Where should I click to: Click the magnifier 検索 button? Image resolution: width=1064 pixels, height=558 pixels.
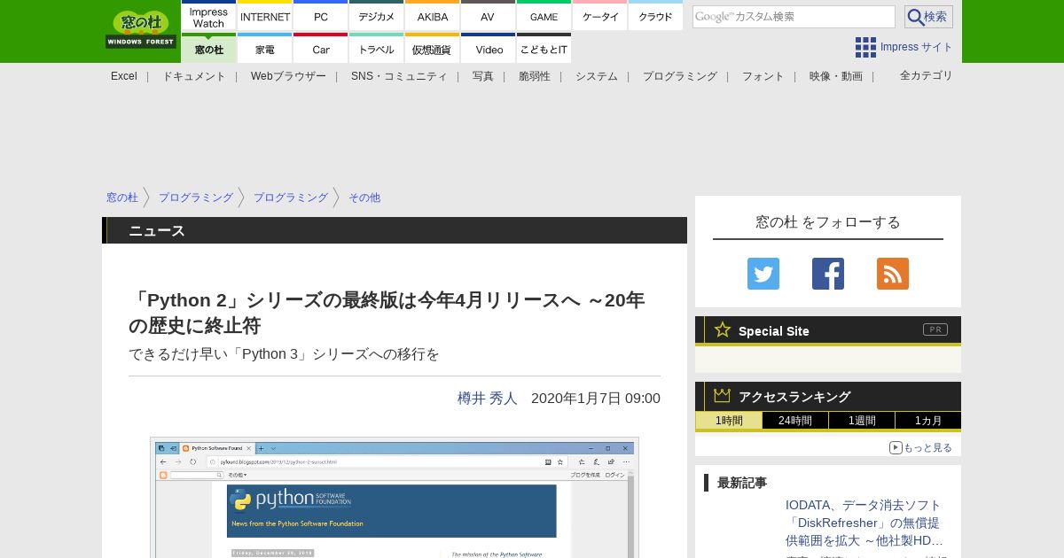coord(928,17)
